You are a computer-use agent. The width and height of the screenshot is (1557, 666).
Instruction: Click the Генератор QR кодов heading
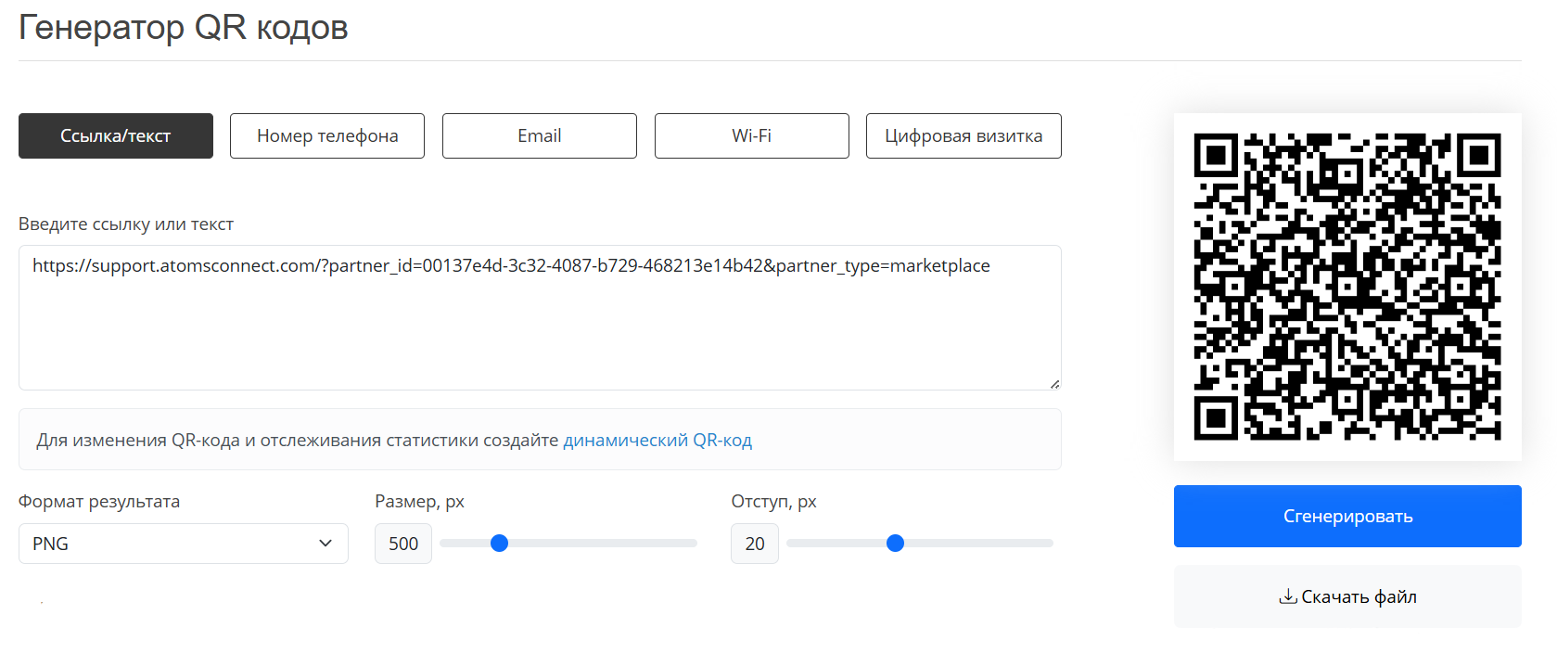click(184, 27)
